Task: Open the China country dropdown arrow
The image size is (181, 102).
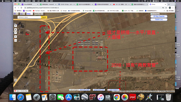Action: 32,14
